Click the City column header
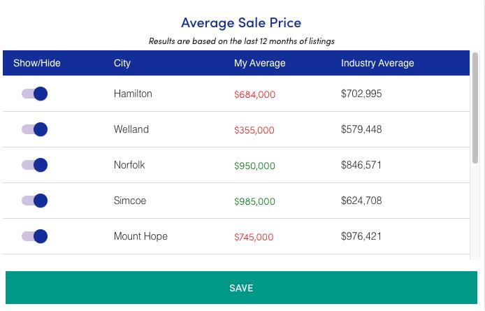The width and height of the screenshot is (485, 311). (122, 63)
